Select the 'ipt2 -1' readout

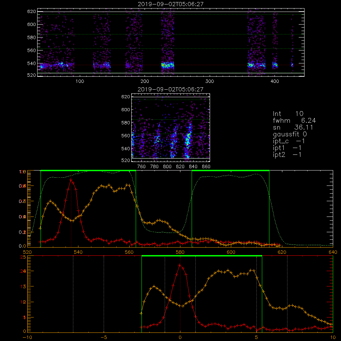pos(287,154)
